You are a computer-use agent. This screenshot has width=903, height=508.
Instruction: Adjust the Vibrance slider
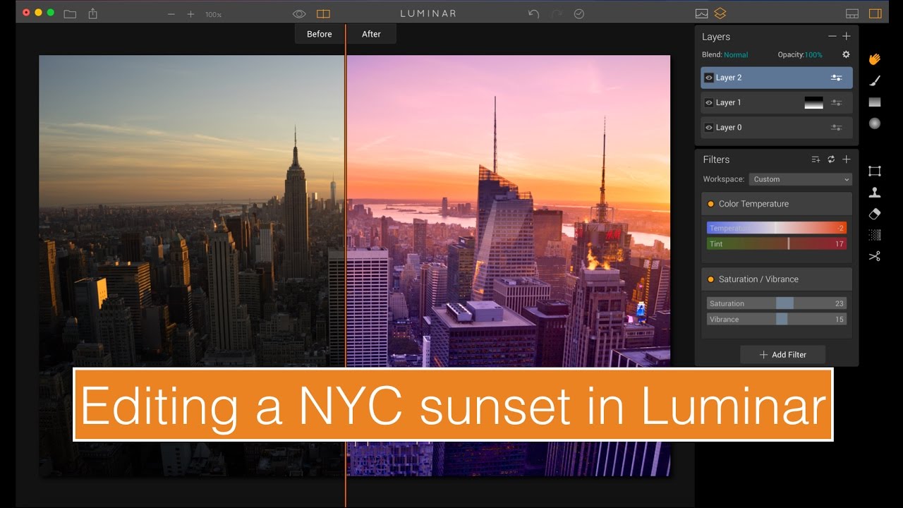click(777, 319)
